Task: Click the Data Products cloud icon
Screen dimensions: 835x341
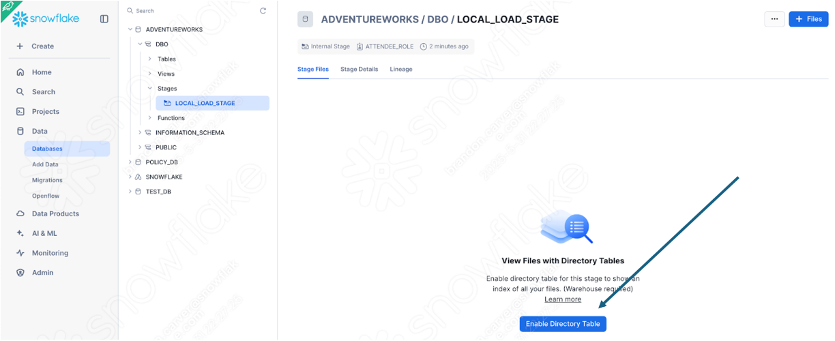Action: click(20, 214)
